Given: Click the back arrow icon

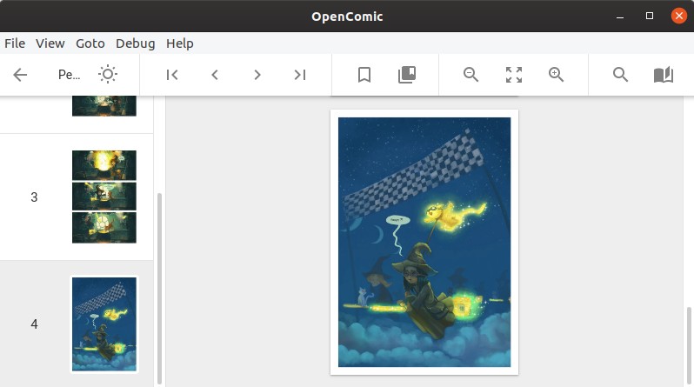Looking at the screenshot, I should click(20, 75).
